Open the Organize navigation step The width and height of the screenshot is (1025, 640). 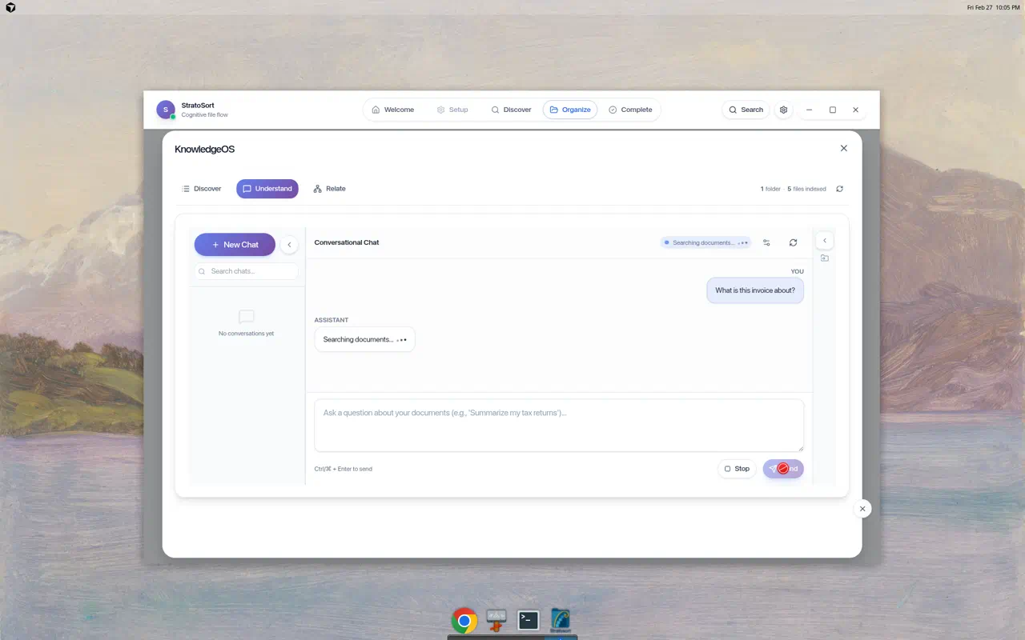click(569, 109)
